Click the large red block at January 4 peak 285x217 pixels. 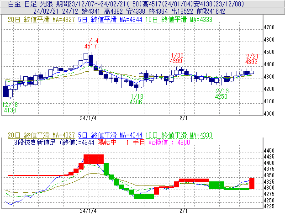click(94, 159)
